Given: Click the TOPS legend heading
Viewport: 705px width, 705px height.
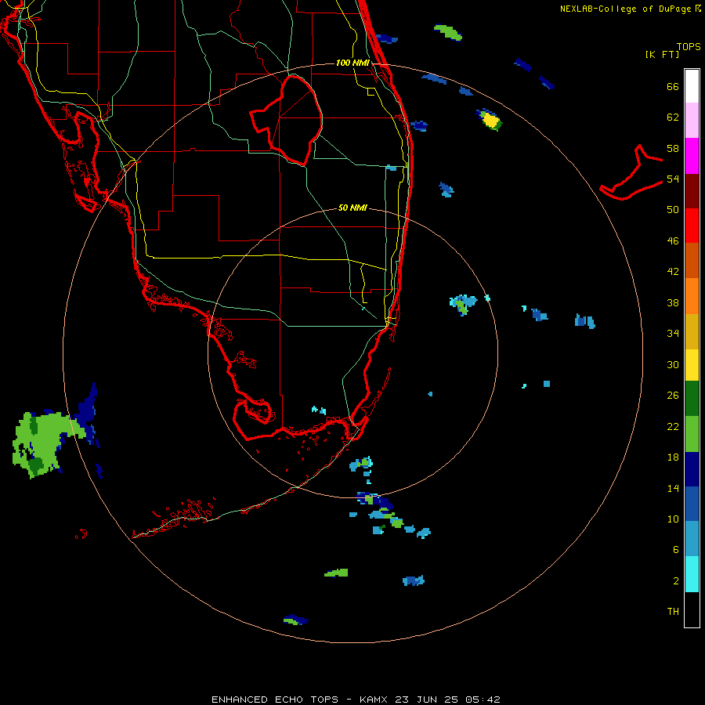Looking at the screenshot, I should pos(689,46).
